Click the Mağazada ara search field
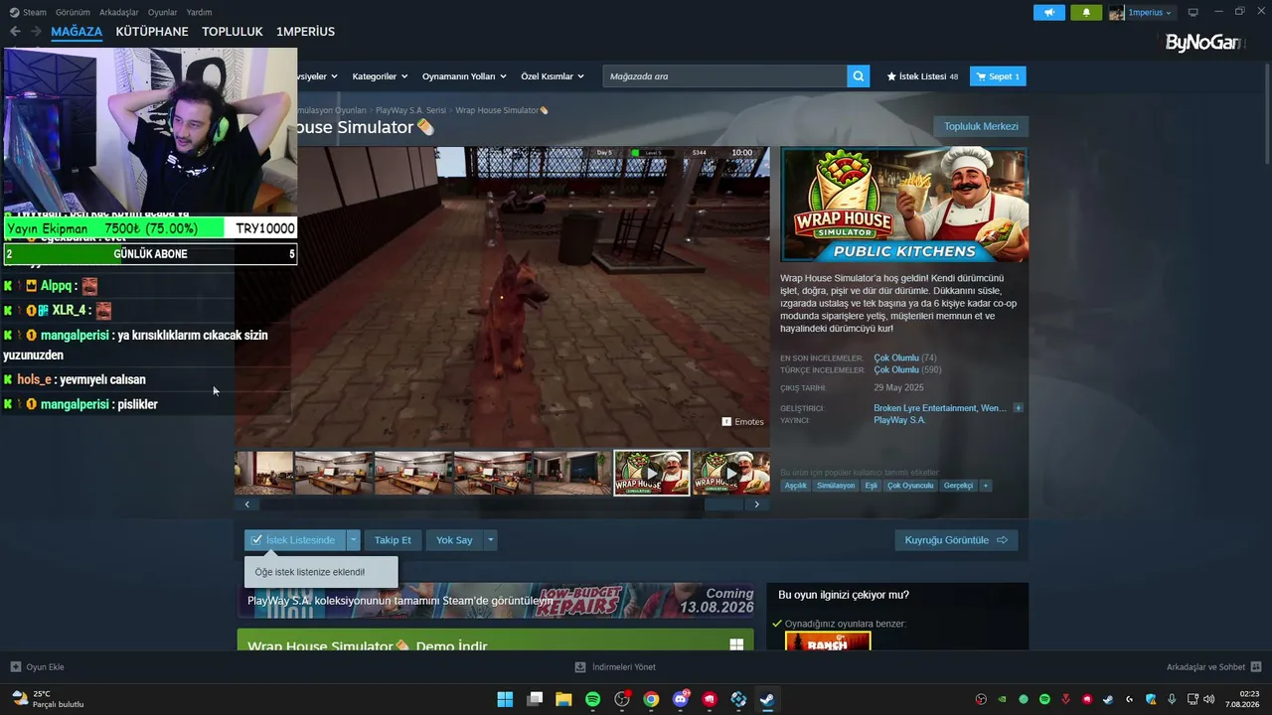 (x=724, y=76)
